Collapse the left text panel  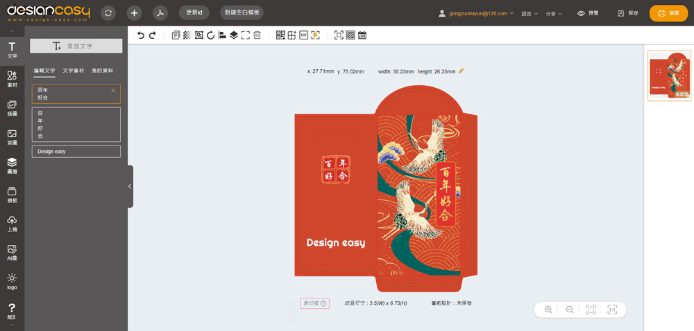tap(129, 186)
